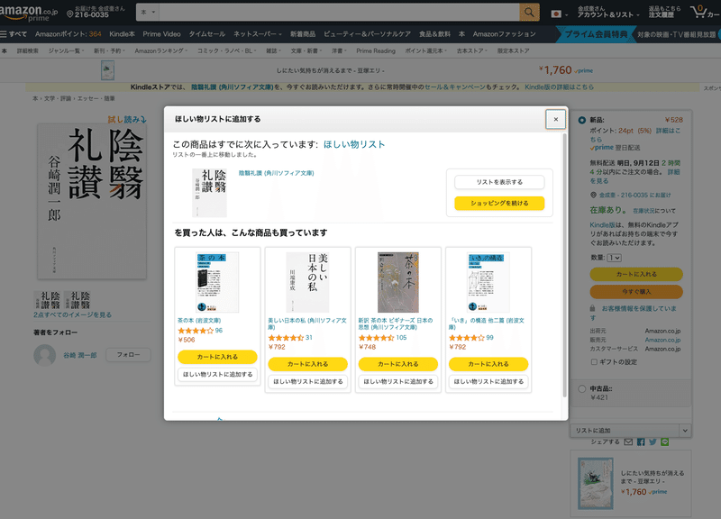
Task: Expand the ジャンル一覧 submenu
Action: click(66, 50)
